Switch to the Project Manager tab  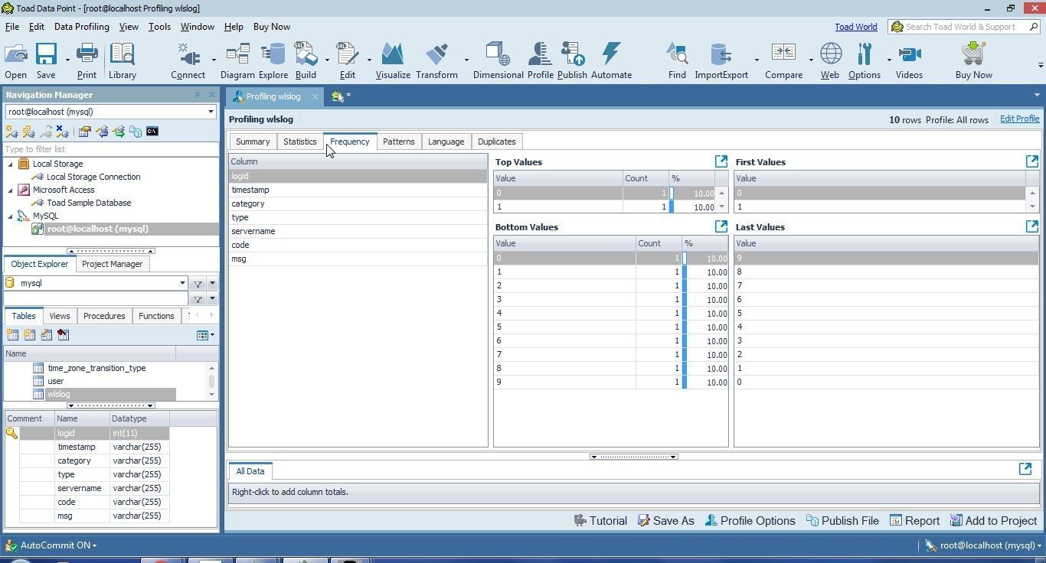[112, 264]
